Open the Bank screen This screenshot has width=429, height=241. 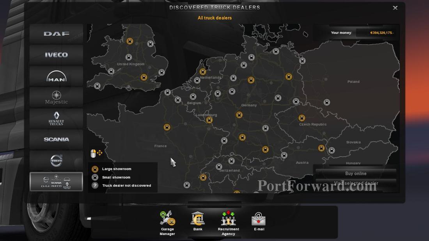click(198, 222)
